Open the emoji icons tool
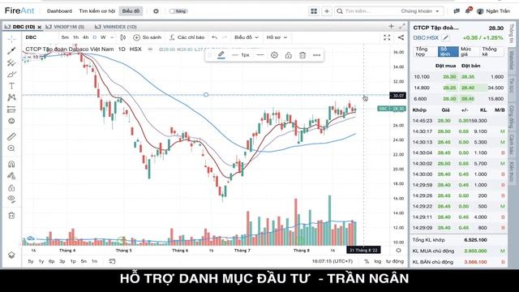Viewport: 519px width, 292px height. (x=11, y=121)
